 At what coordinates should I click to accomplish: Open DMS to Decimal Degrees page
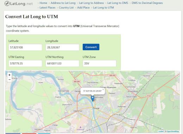(x=147, y=3)
